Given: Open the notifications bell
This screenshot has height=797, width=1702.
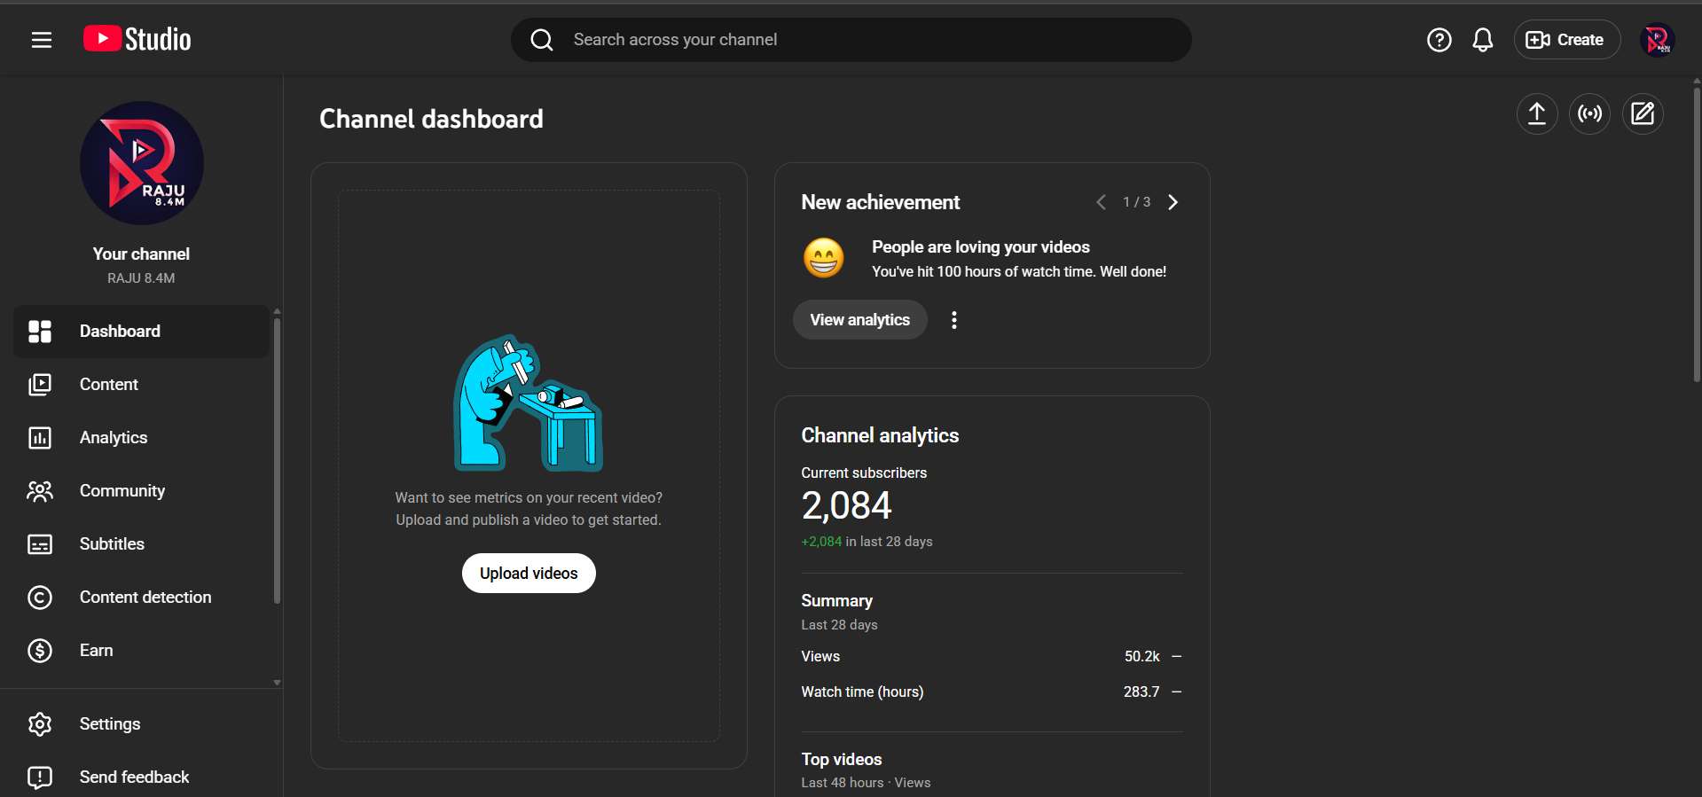Looking at the screenshot, I should pos(1482,40).
